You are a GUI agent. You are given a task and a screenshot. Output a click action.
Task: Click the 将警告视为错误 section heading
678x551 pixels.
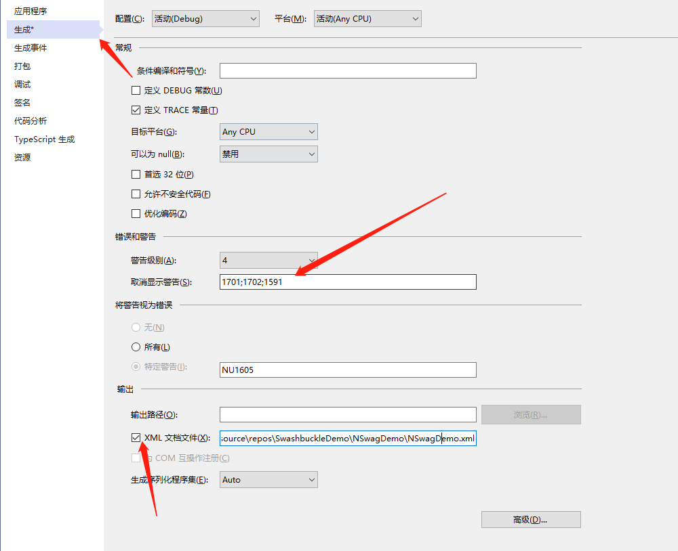[144, 305]
